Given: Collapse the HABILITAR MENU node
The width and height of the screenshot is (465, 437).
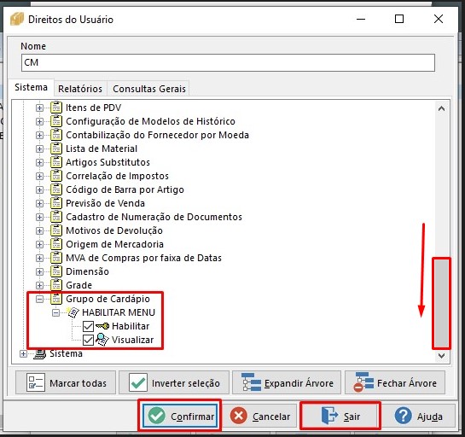Looking at the screenshot, I should pos(55,312).
